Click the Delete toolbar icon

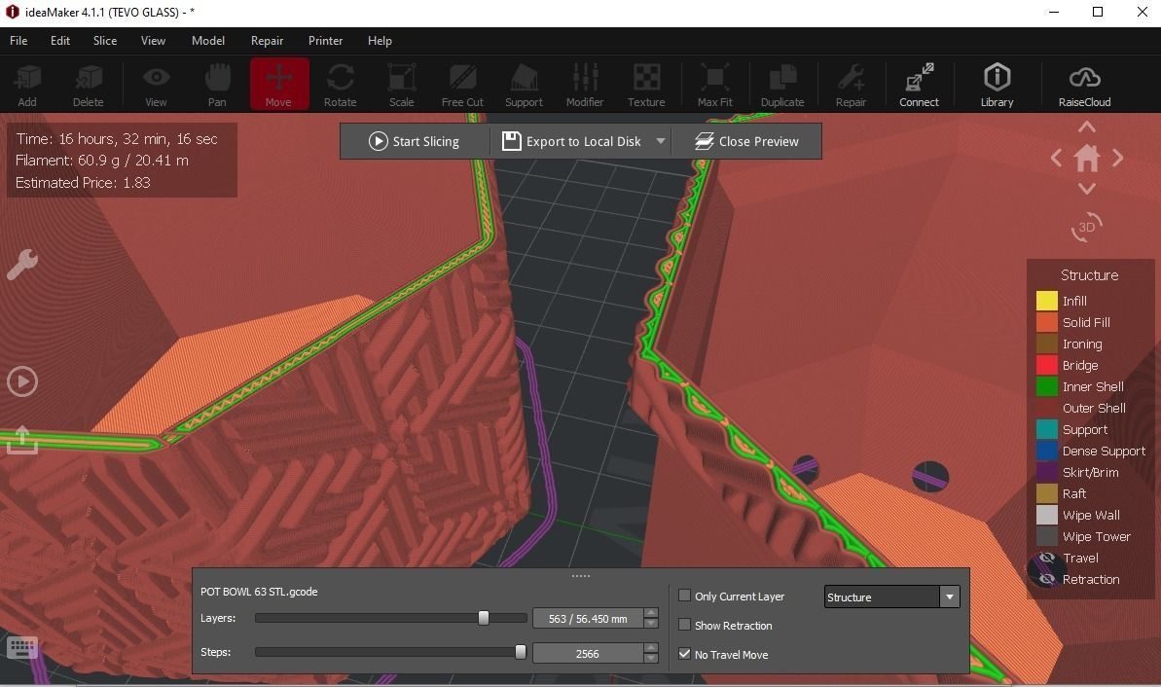coord(89,85)
